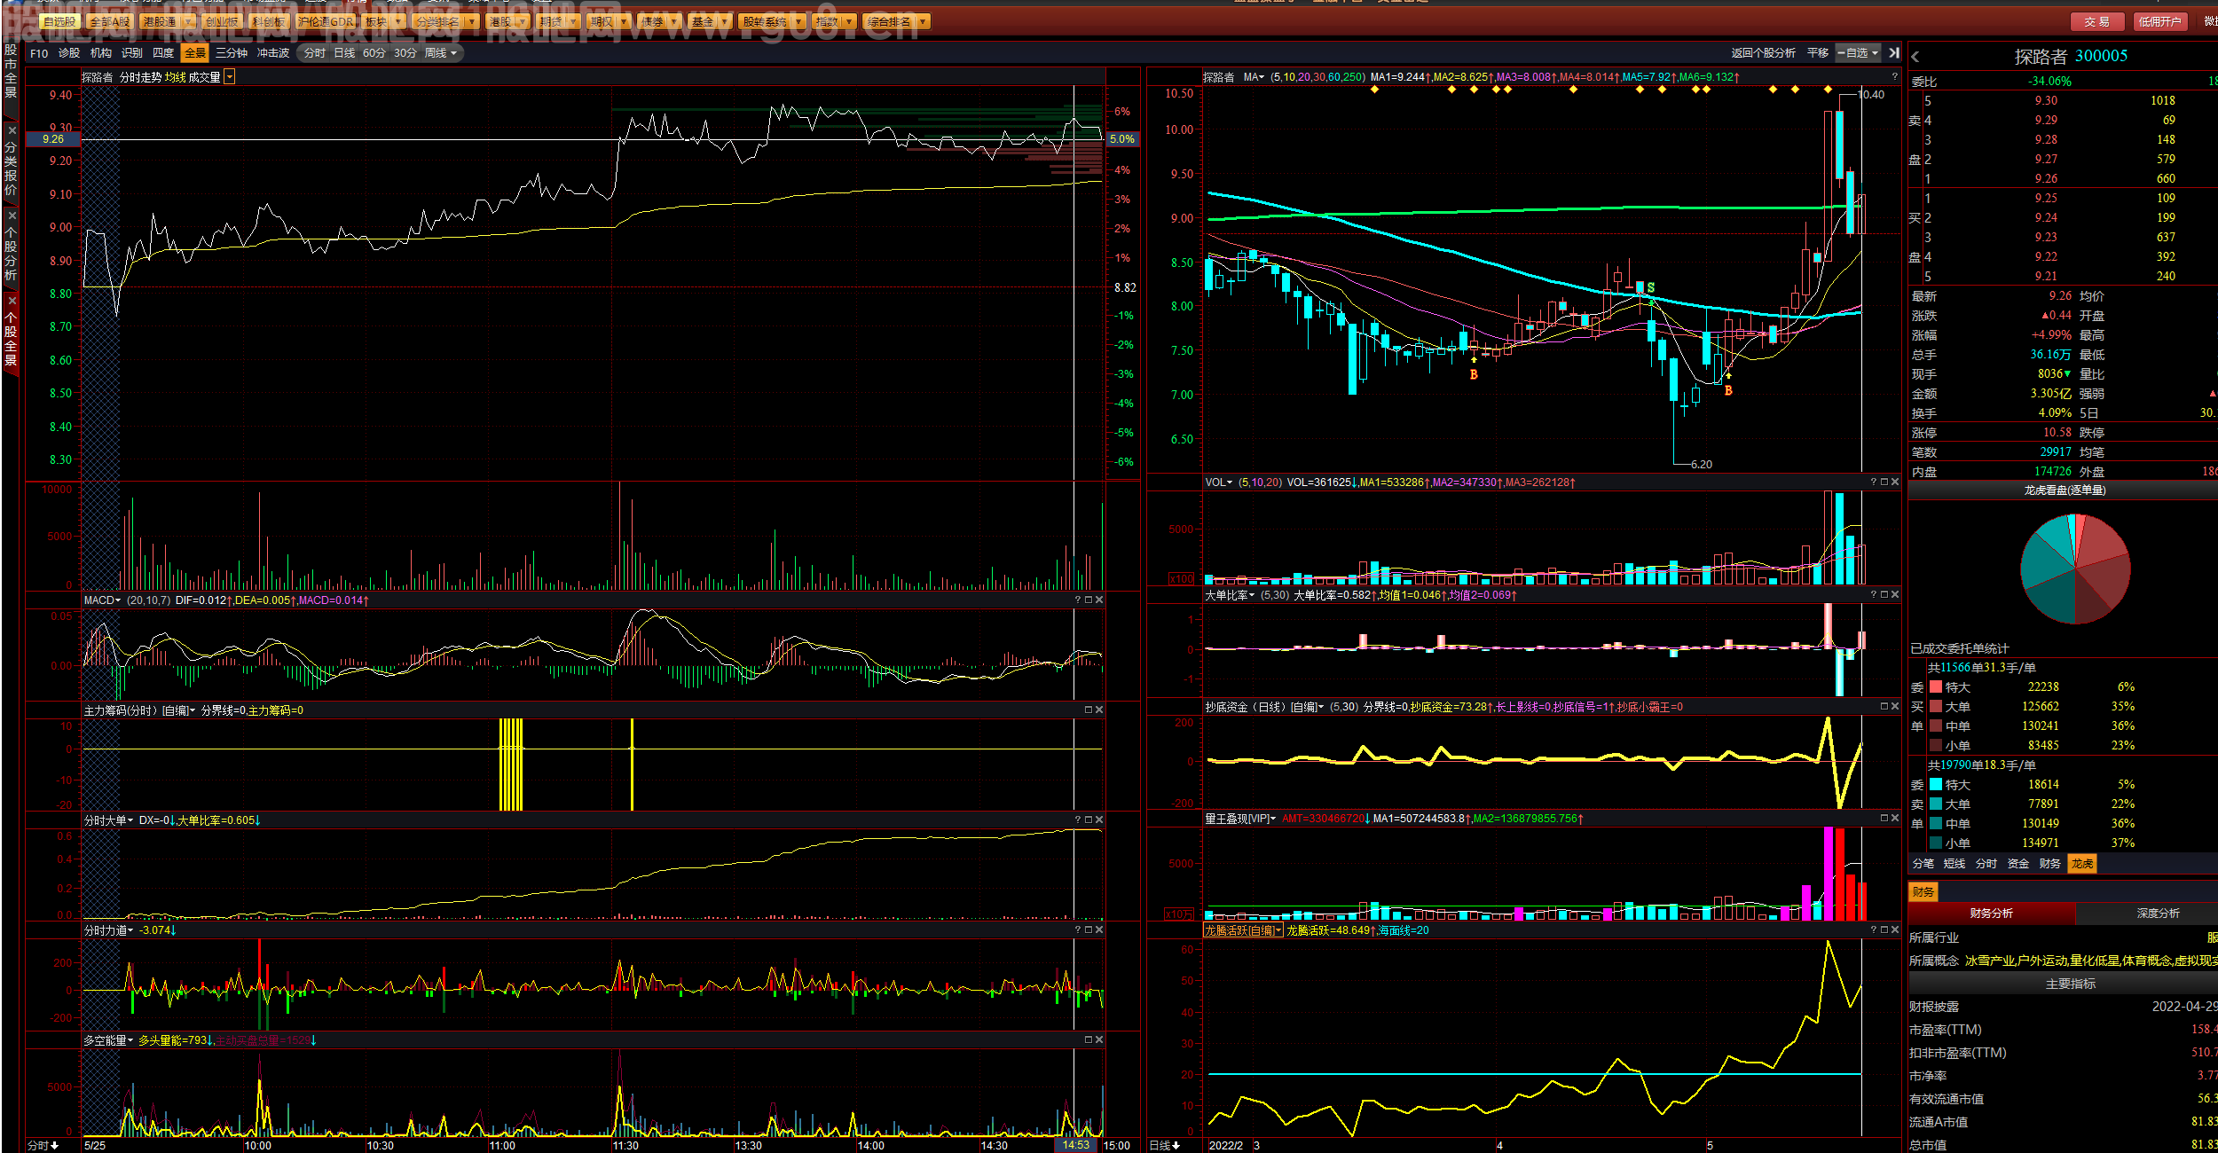Maximize the 主力筹码 indicator panel
2218x1153 pixels.
[x=1089, y=710]
